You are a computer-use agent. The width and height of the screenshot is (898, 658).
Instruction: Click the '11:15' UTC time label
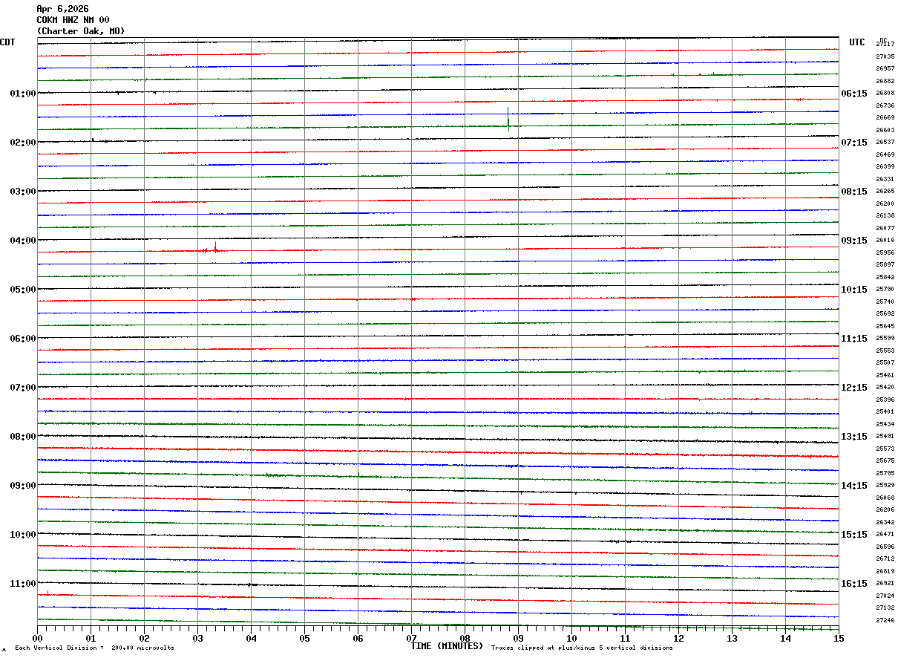tap(854, 339)
